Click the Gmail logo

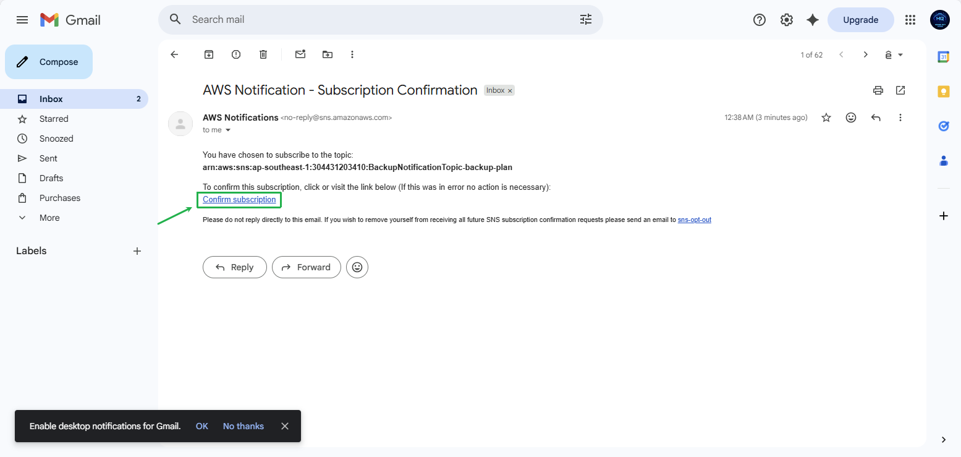tap(70, 20)
